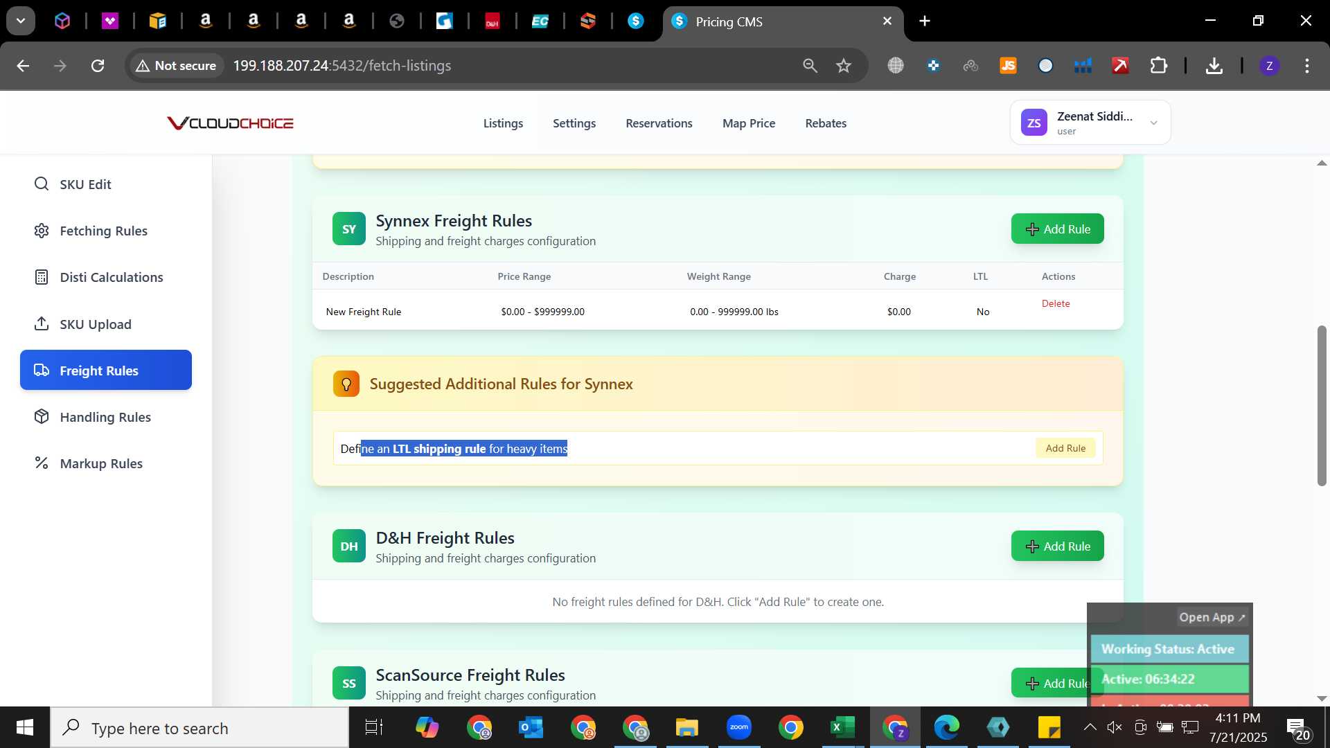This screenshot has width=1330, height=748.
Task: Click the ZS user avatar
Action: point(1034,123)
